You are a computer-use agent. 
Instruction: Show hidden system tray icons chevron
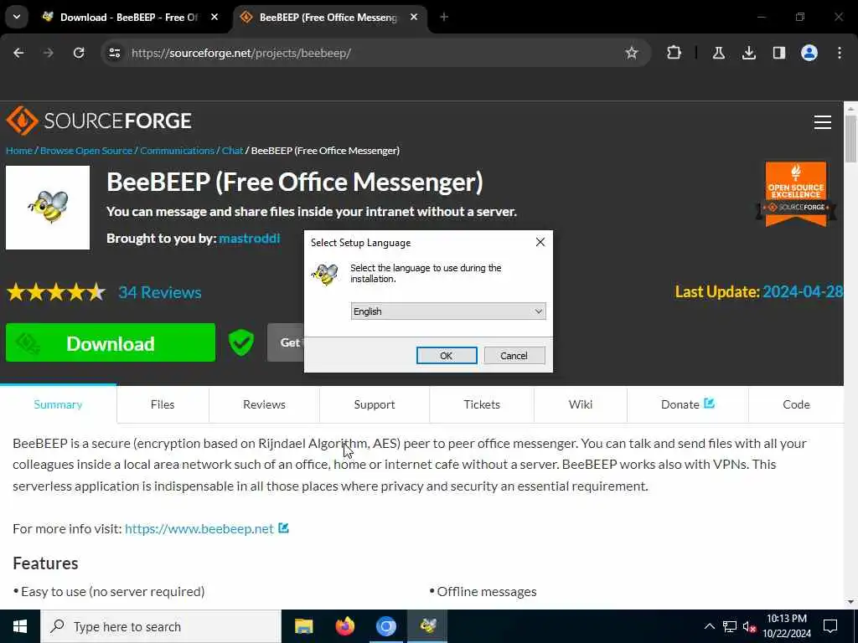coord(709,626)
